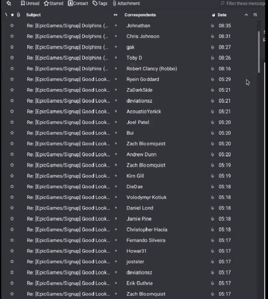The height and width of the screenshot is (299, 268).
Task: Click the read status column header icon
Action: (x=115, y=15)
